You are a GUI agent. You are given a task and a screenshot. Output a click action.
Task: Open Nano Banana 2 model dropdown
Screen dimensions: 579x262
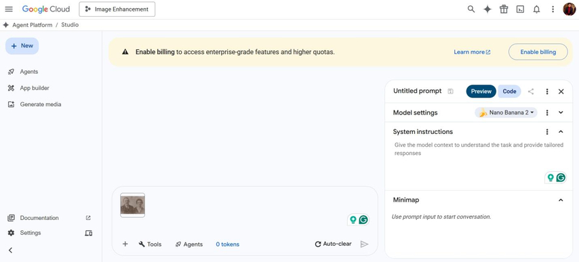point(506,113)
